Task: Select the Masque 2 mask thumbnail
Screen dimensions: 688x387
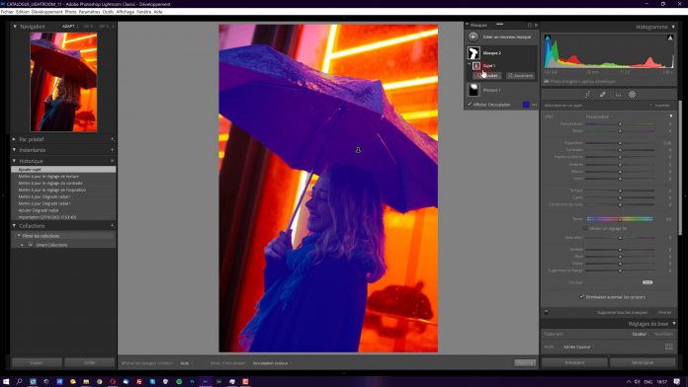Action: [473, 53]
